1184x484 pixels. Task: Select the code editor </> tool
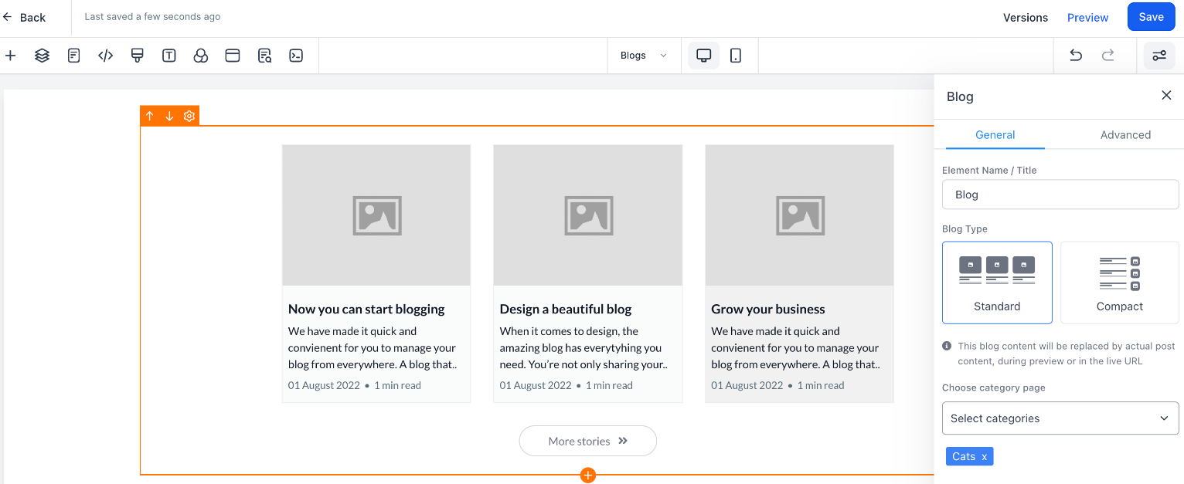coord(105,55)
